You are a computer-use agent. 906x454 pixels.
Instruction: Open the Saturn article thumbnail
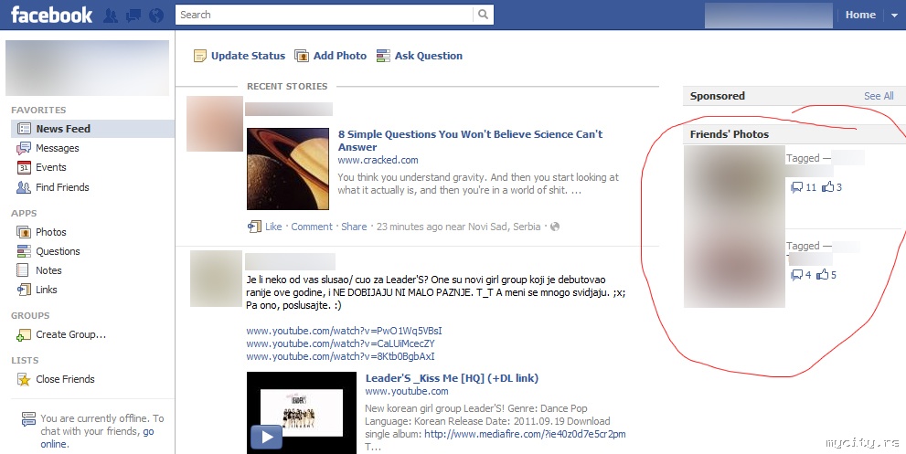288,169
